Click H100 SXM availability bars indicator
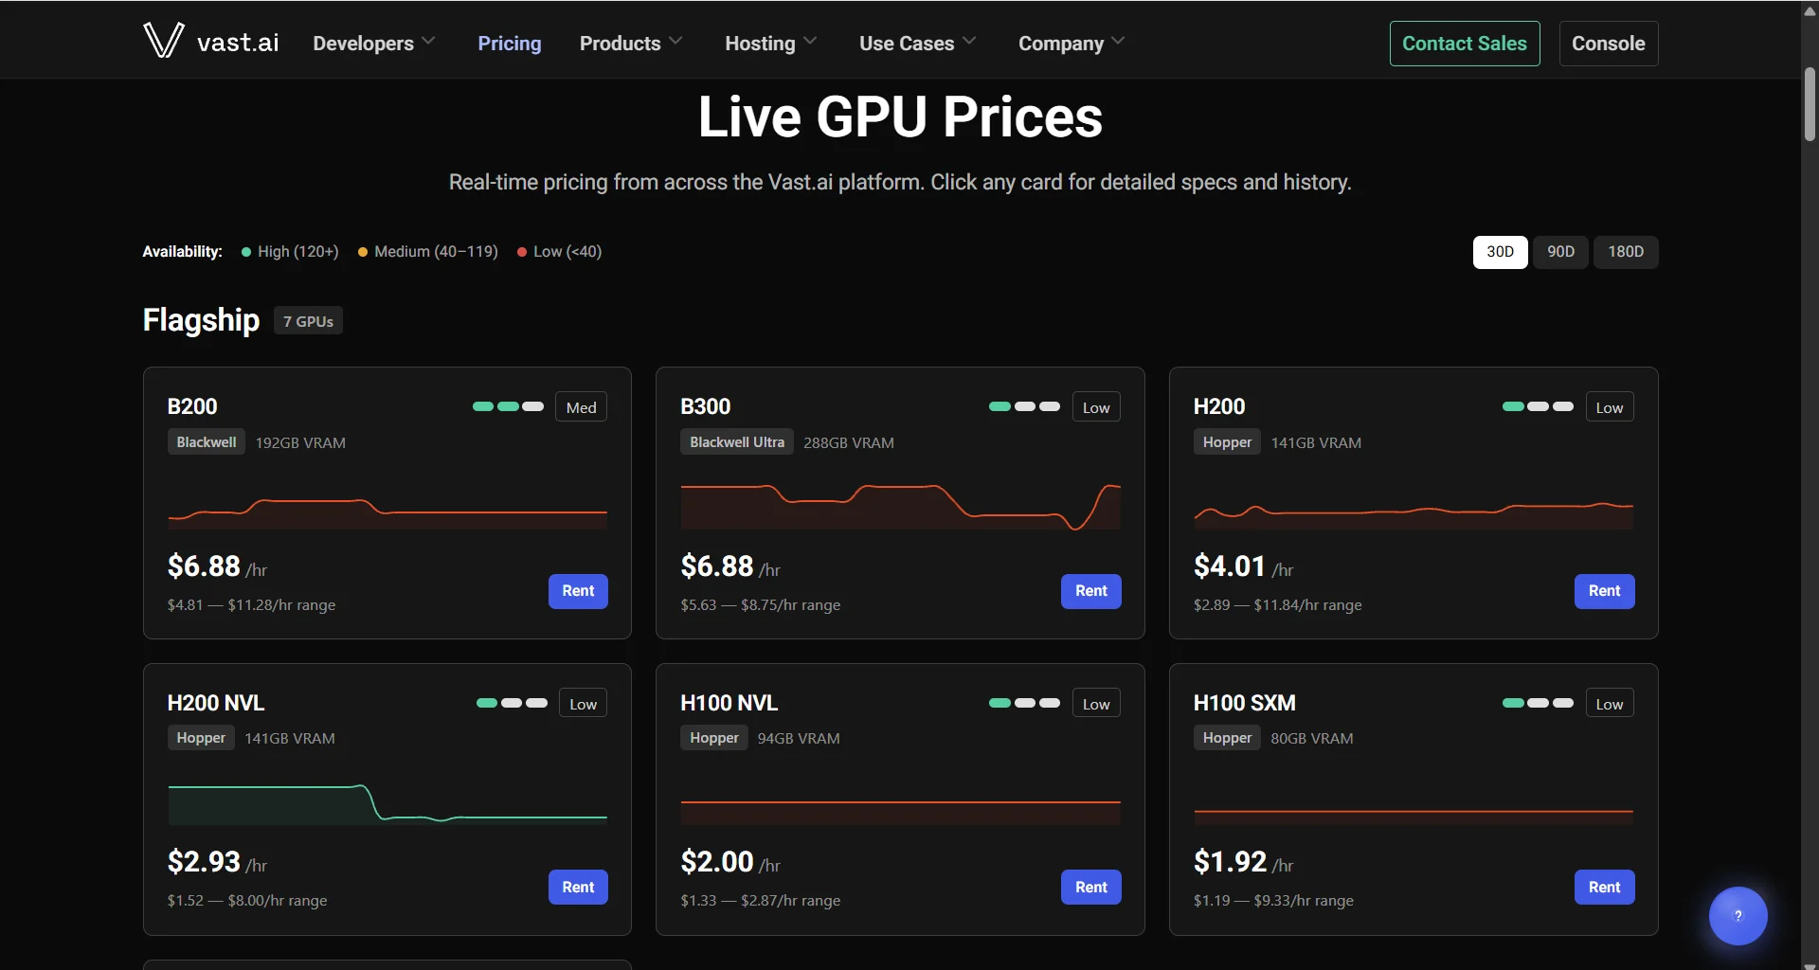This screenshot has height=970, width=1819. coord(1538,703)
